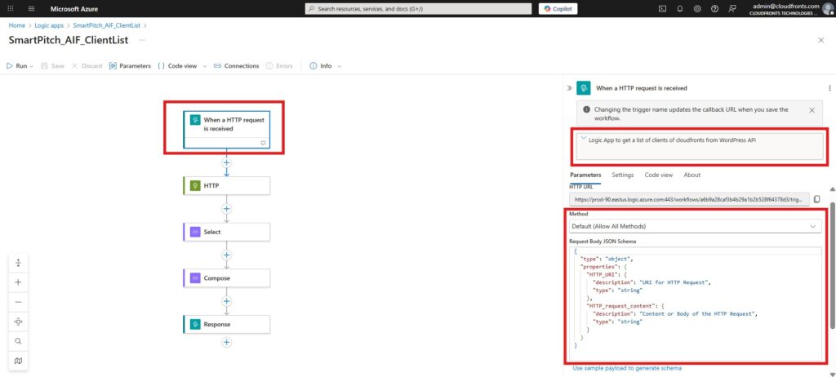The width and height of the screenshot is (836, 377).
Task: Expand the Method dropdown
Action: pyautogui.click(x=813, y=226)
